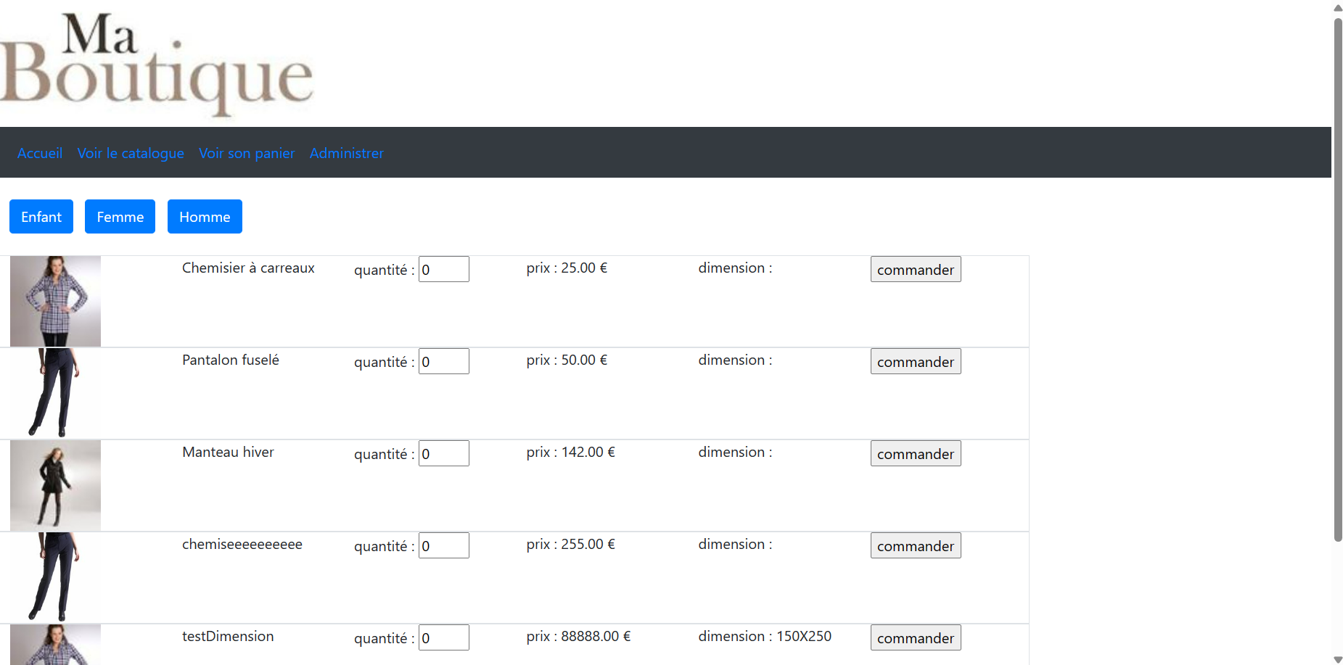Focus quantity field for Manteau hiver

(x=444, y=453)
